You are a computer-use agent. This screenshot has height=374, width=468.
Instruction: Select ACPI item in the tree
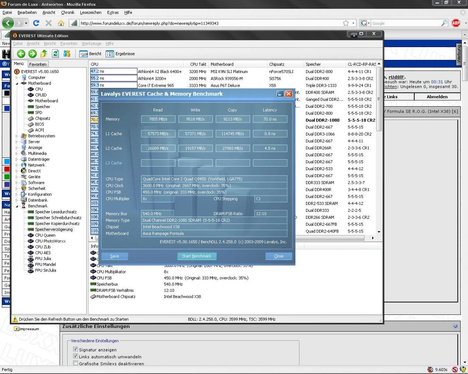pos(39,130)
